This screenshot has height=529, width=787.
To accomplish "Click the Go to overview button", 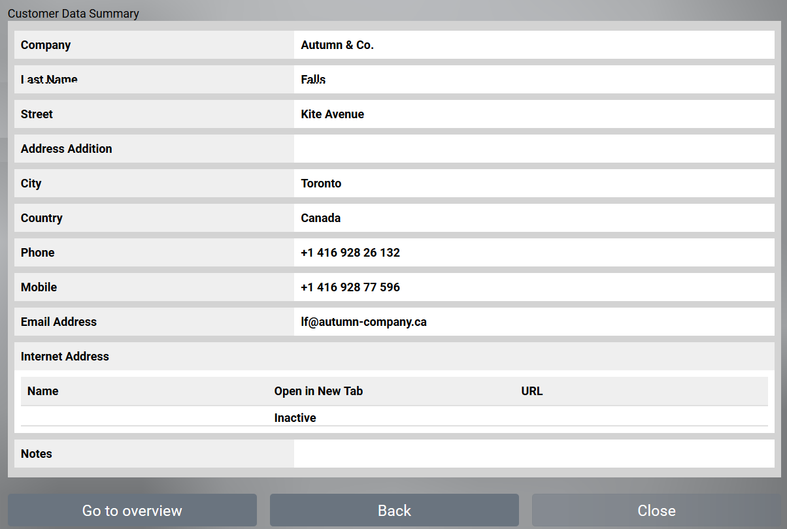I will pyautogui.click(x=132, y=510).
